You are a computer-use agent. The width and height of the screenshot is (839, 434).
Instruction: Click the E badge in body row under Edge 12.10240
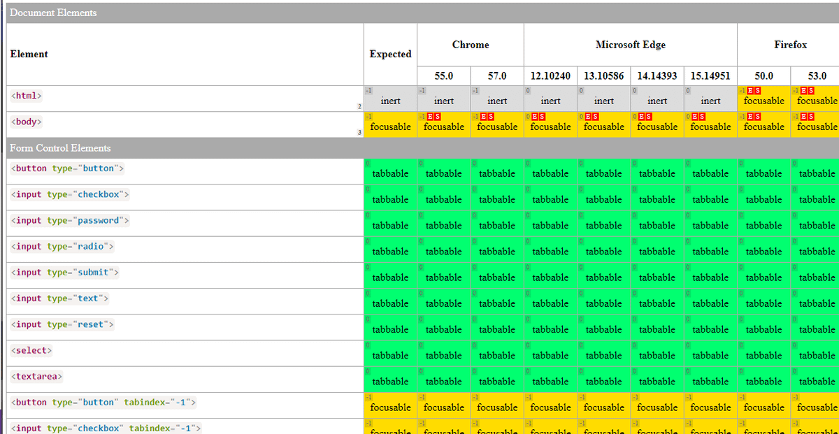[x=536, y=117]
